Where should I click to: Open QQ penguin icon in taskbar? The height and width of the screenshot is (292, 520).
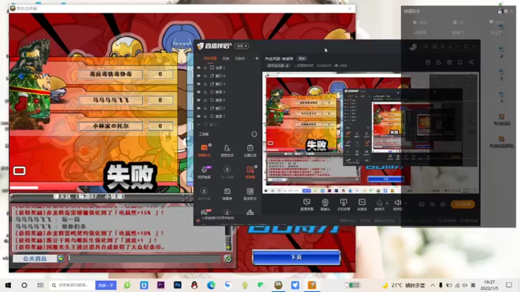(194, 285)
